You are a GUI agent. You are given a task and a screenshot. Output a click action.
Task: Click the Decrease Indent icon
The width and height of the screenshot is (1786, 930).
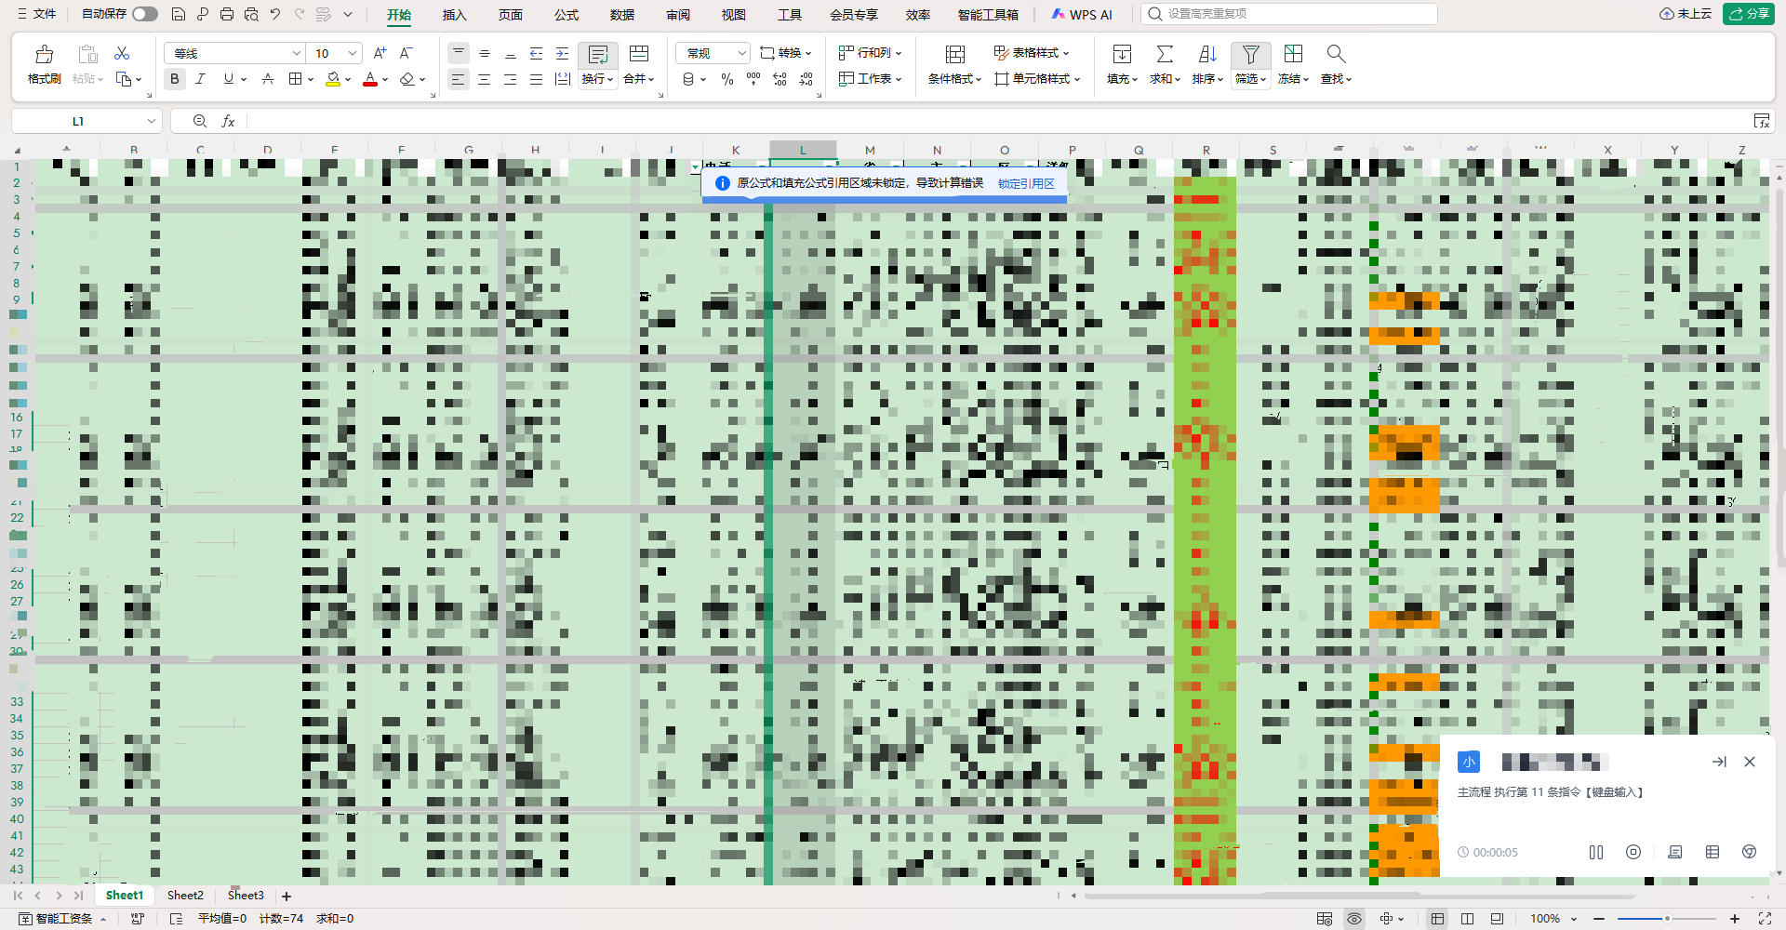(536, 53)
